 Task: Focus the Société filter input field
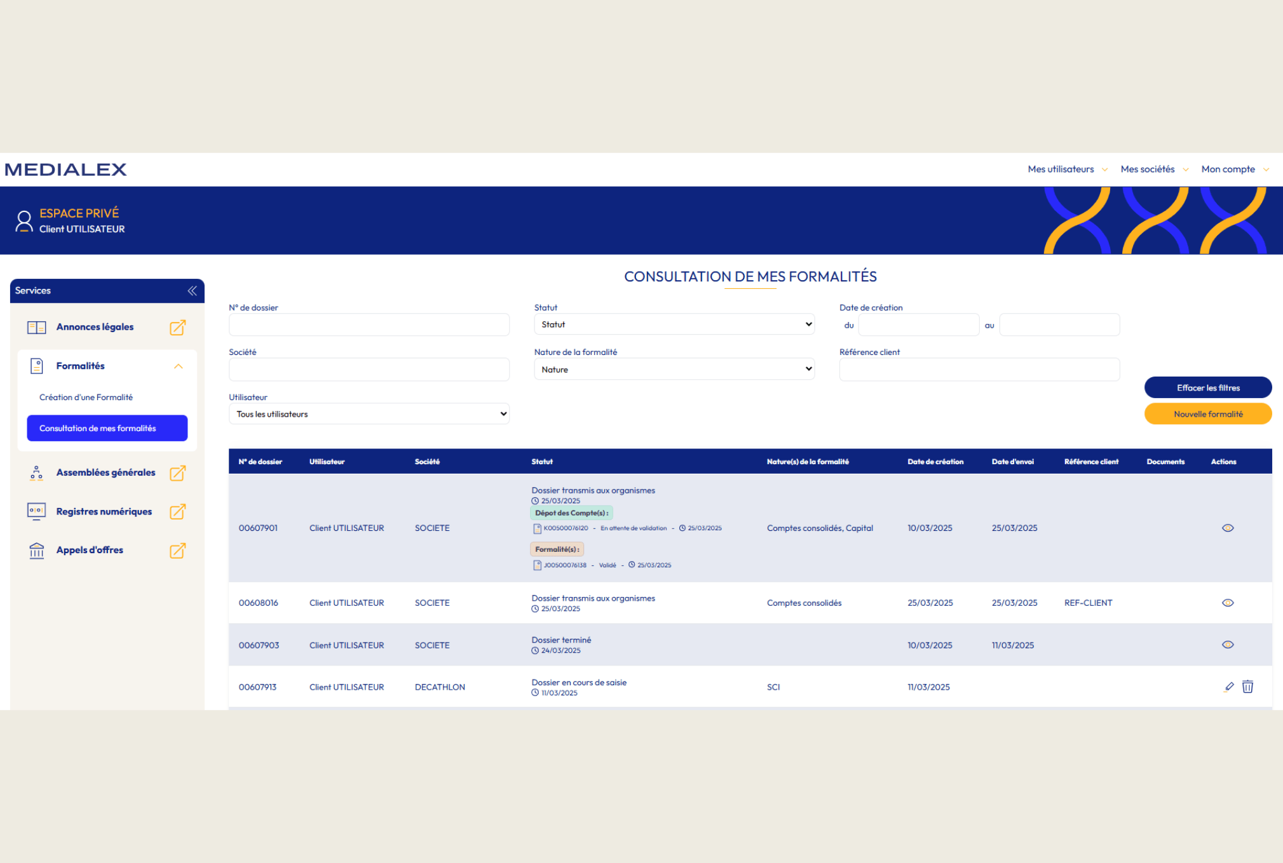point(369,370)
